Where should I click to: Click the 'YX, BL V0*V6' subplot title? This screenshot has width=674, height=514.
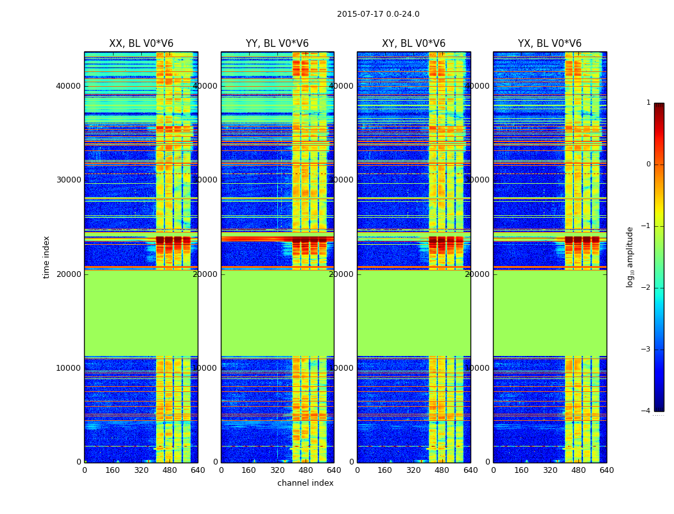[x=549, y=44]
